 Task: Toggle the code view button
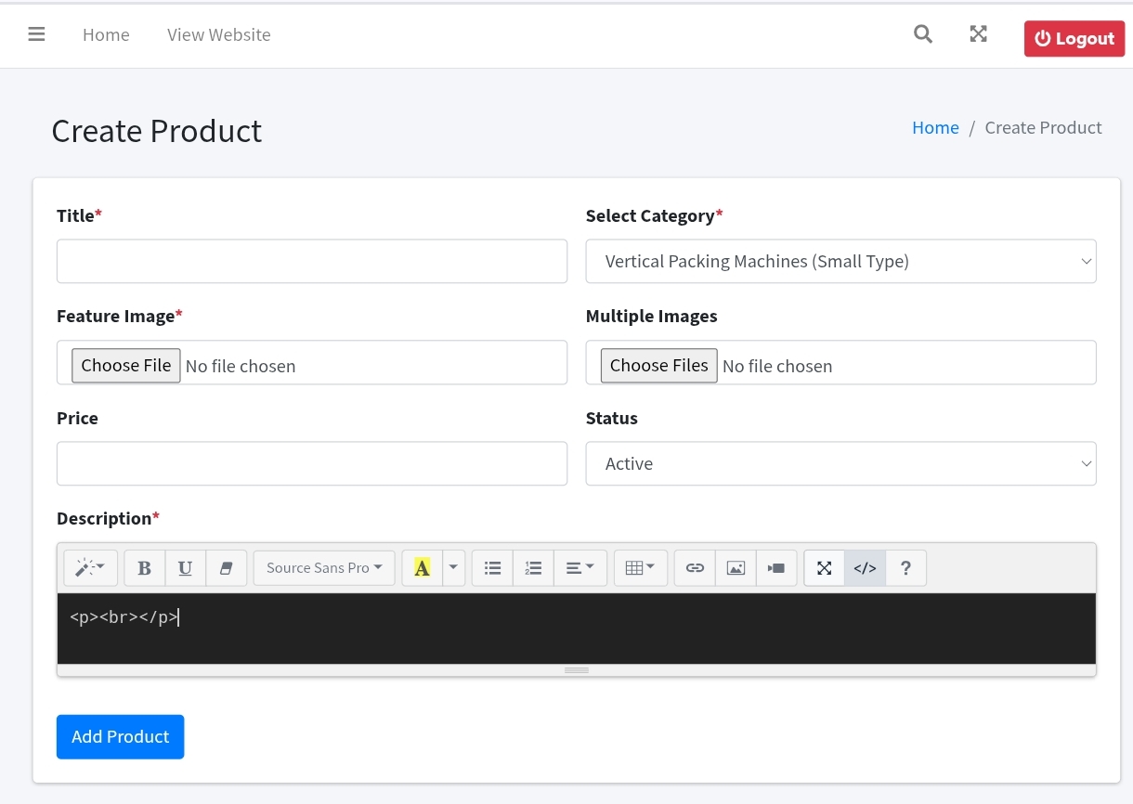(865, 568)
